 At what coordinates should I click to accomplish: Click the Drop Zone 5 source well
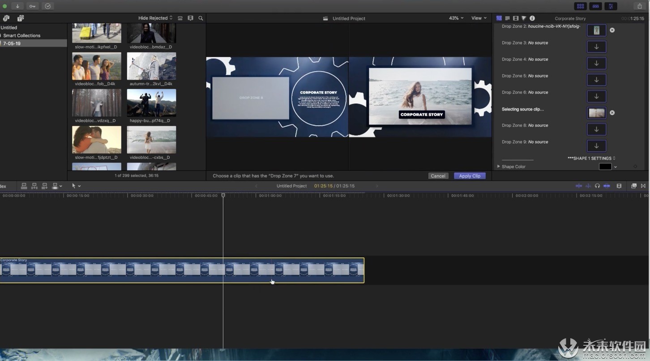pyautogui.click(x=596, y=80)
